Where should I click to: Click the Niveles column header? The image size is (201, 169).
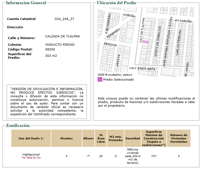coord(67,138)
